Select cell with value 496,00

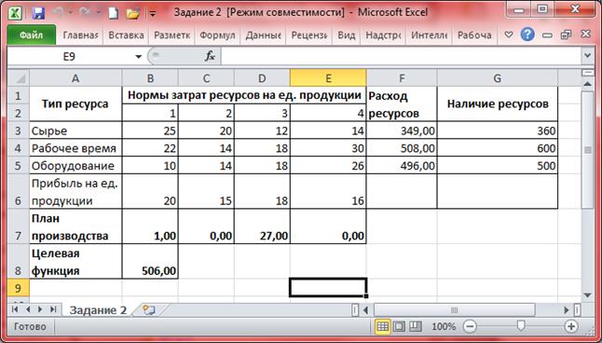[x=402, y=166]
